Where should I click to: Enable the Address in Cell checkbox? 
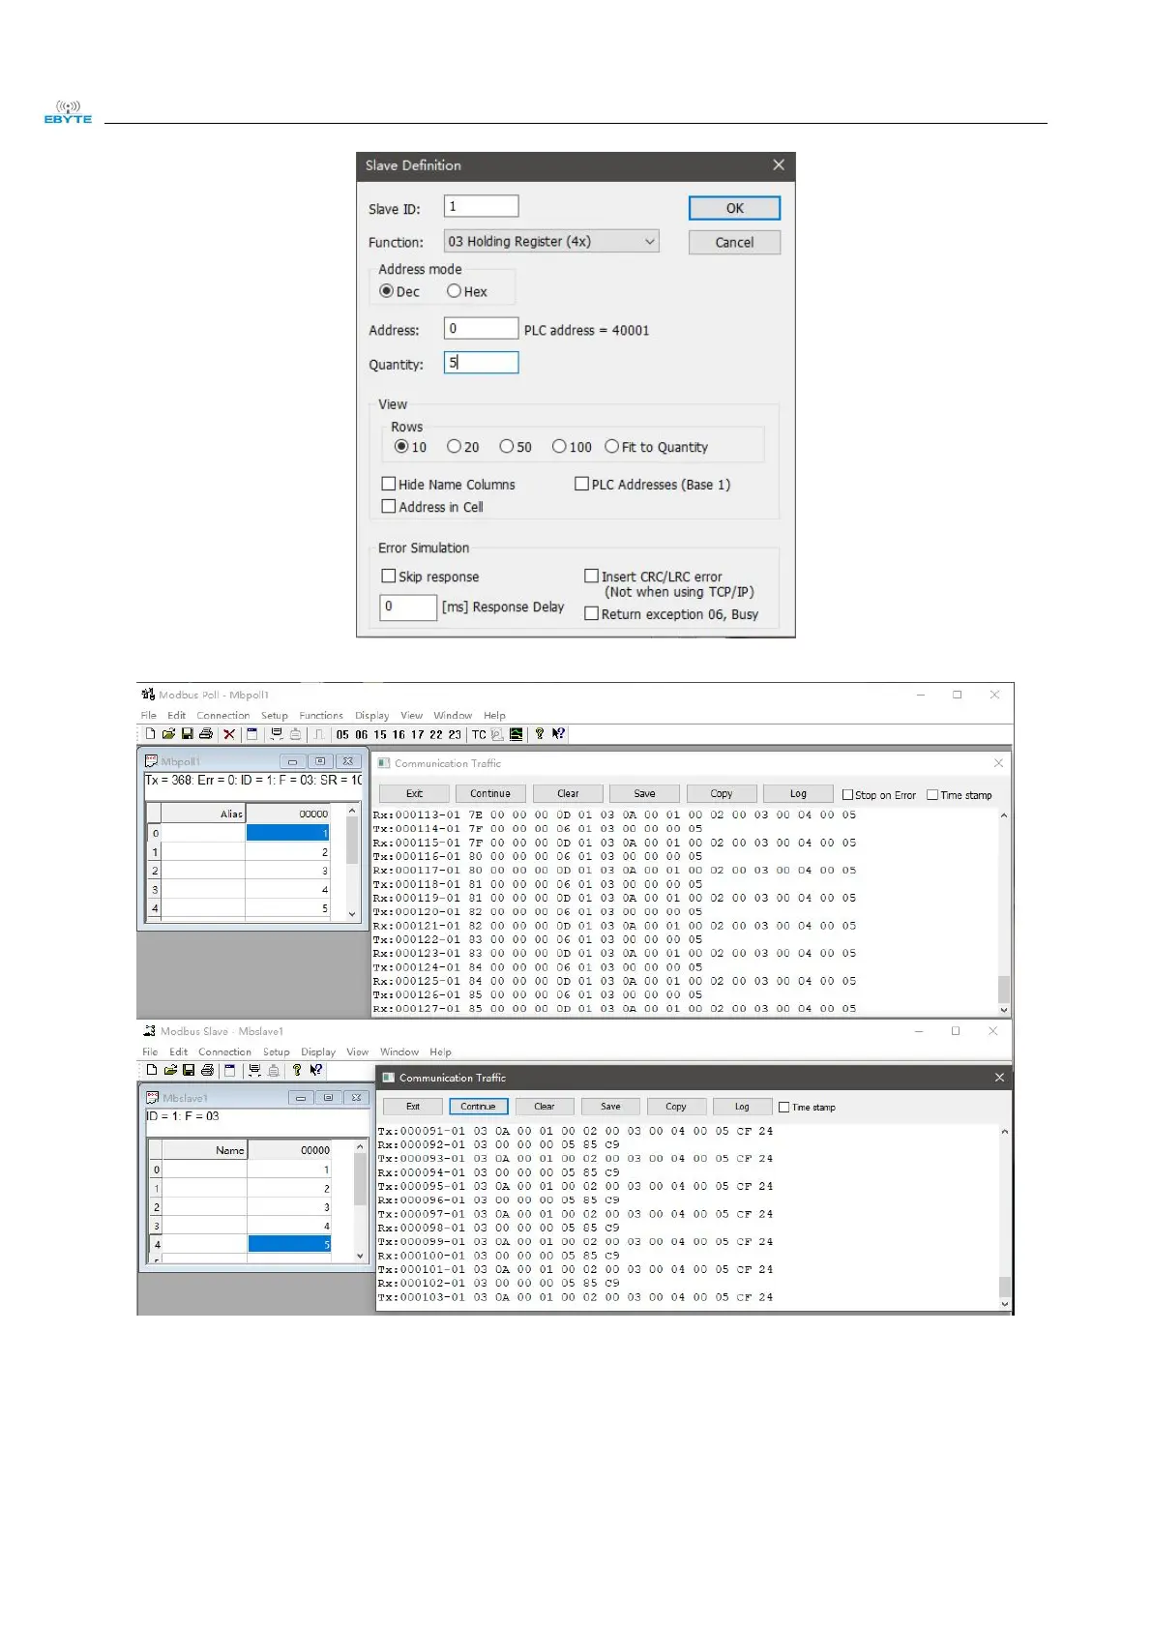coord(389,506)
